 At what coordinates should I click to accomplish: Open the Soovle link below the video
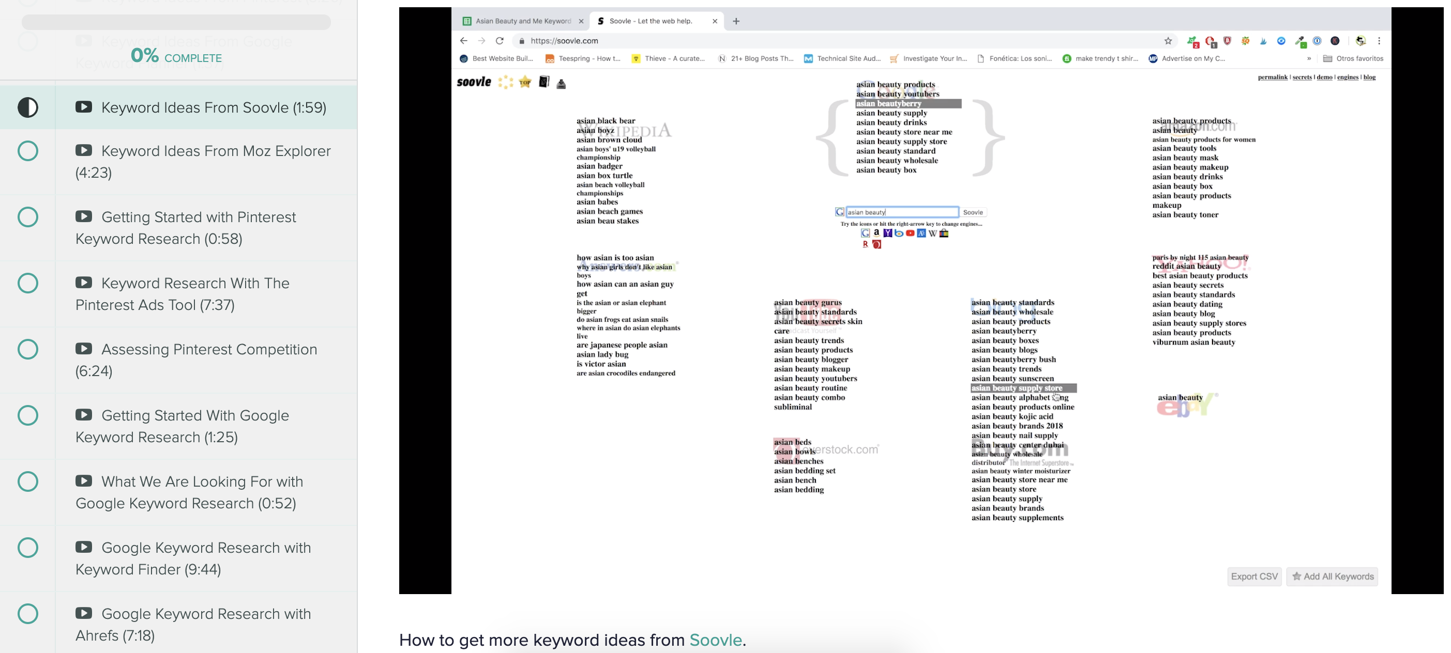click(715, 640)
